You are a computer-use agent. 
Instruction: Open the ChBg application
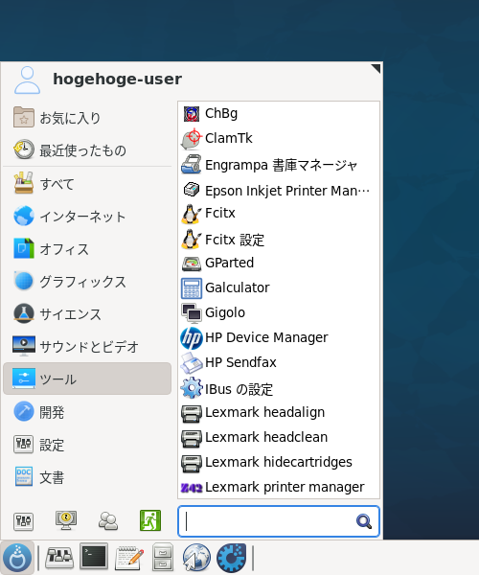click(279, 114)
